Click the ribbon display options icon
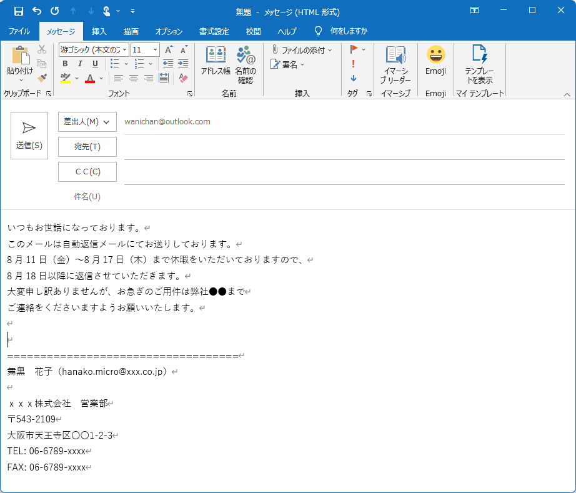The height and width of the screenshot is (493, 576). pos(475,10)
